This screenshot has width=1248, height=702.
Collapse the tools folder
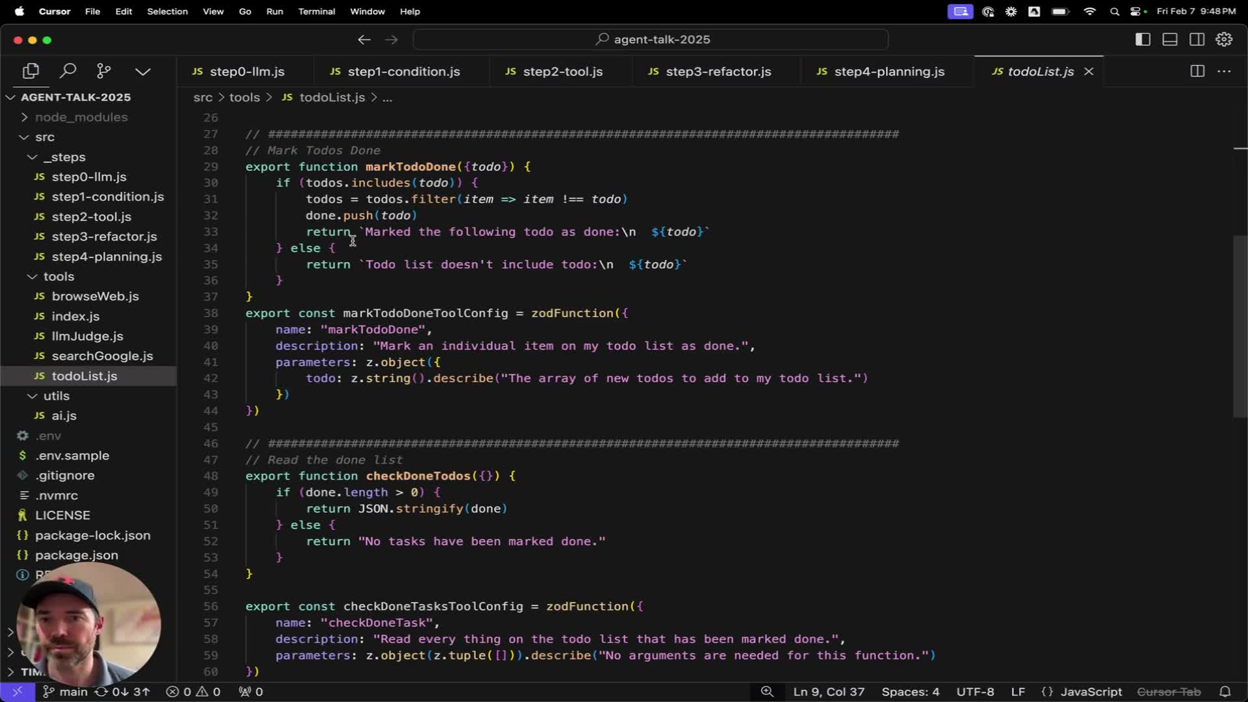point(58,276)
